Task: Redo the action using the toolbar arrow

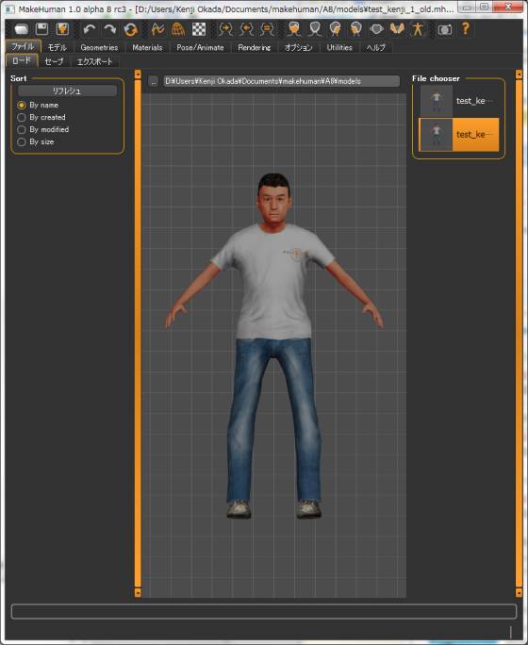Action: coord(109,29)
